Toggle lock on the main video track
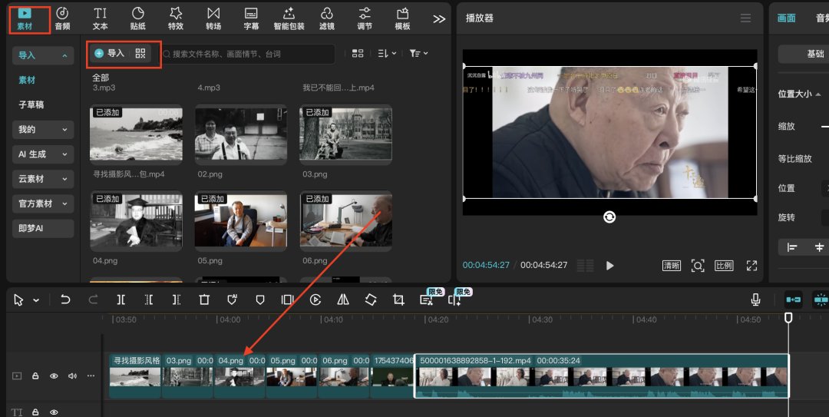This screenshot has height=417, width=829. click(x=35, y=376)
